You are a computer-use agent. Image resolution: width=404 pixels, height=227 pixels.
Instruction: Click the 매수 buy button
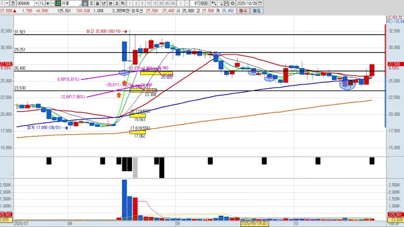[x=243, y=11]
